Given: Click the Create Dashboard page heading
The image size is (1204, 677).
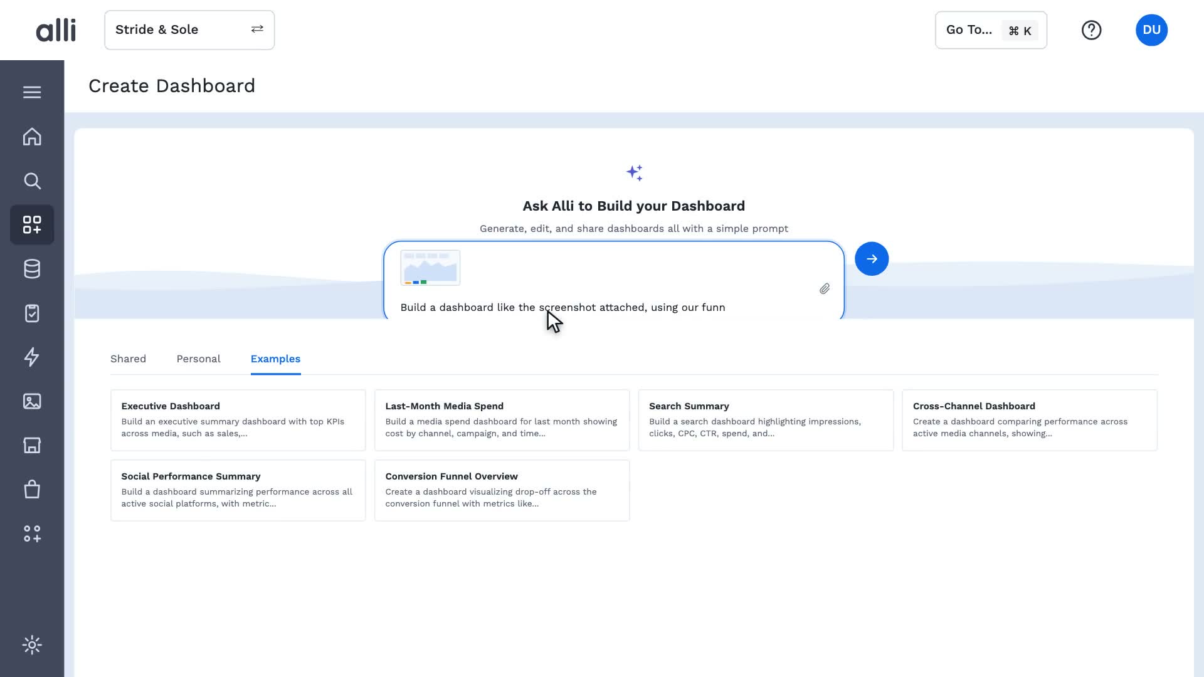Looking at the screenshot, I should pyautogui.click(x=172, y=86).
